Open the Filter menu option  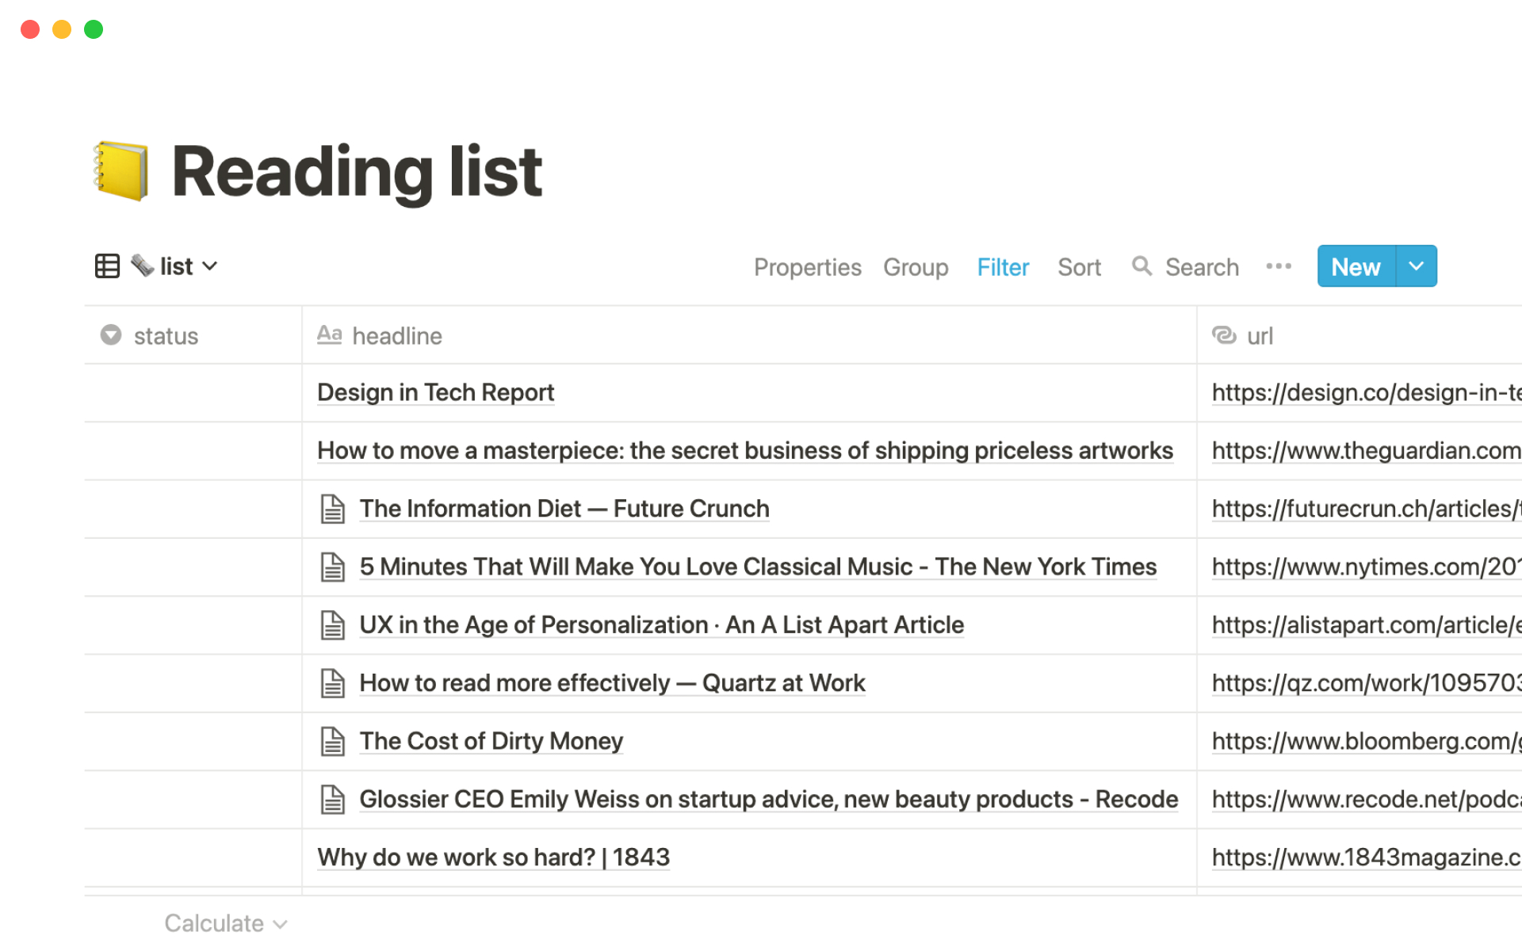(x=1003, y=266)
